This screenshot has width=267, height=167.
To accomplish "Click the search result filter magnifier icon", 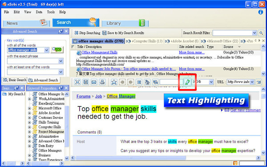I will click(x=261, y=33).
